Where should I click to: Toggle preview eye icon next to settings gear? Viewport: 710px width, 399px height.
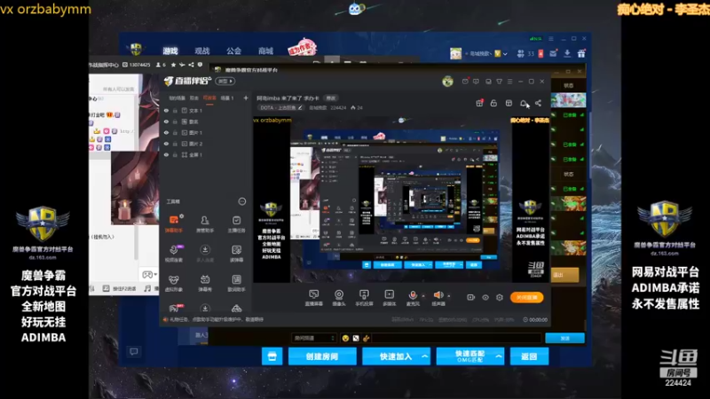click(x=485, y=297)
